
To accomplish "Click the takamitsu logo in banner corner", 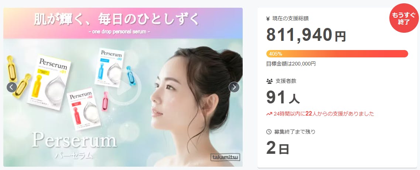I will click(x=225, y=157).
